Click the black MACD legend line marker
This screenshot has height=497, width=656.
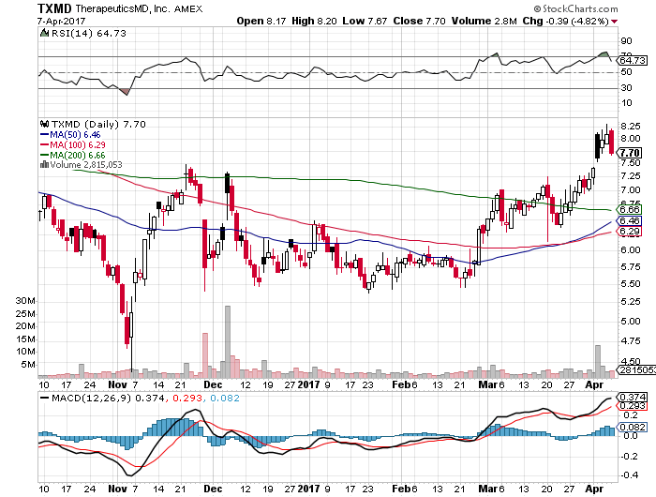pyautogui.click(x=43, y=398)
